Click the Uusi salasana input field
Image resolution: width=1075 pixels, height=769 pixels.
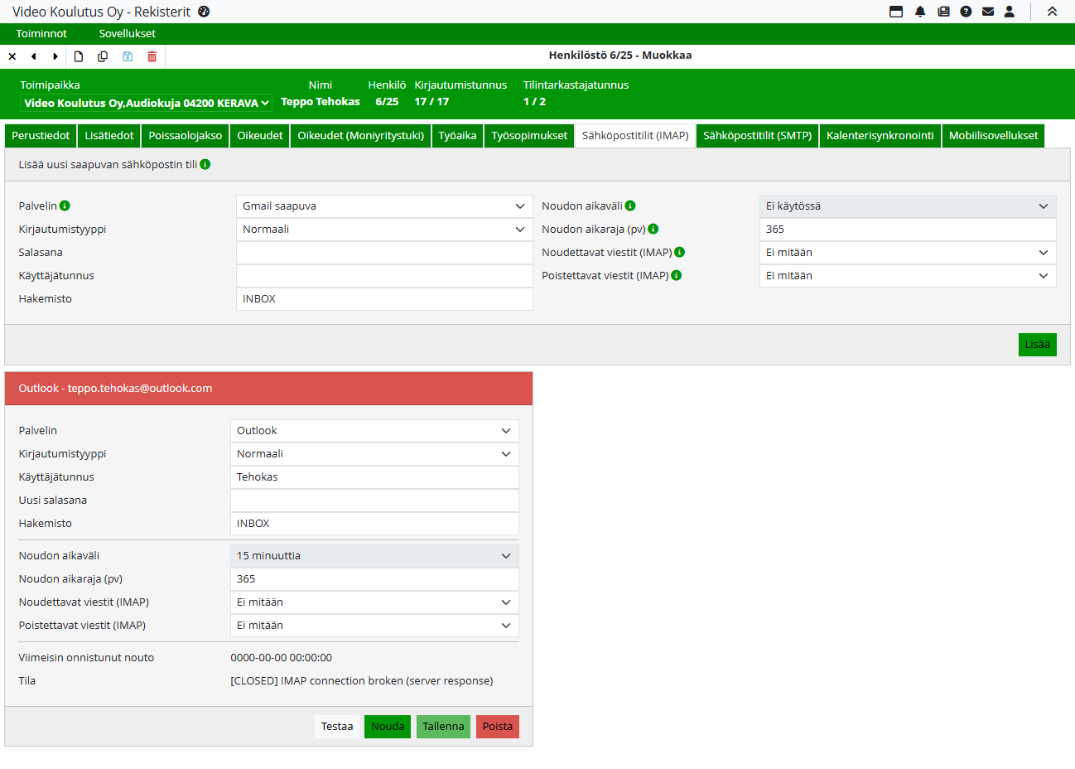point(374,501)
